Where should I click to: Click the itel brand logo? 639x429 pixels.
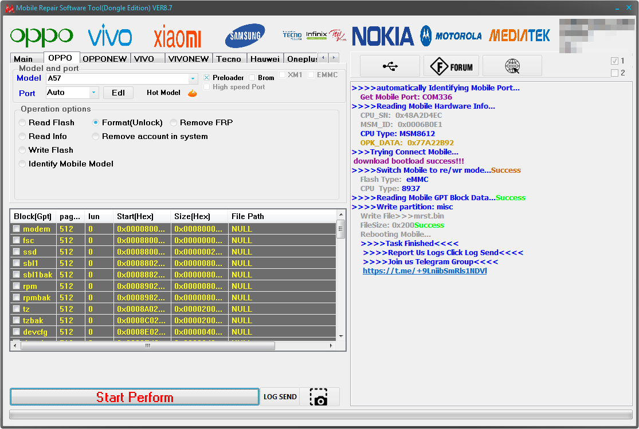click(338, 35)
